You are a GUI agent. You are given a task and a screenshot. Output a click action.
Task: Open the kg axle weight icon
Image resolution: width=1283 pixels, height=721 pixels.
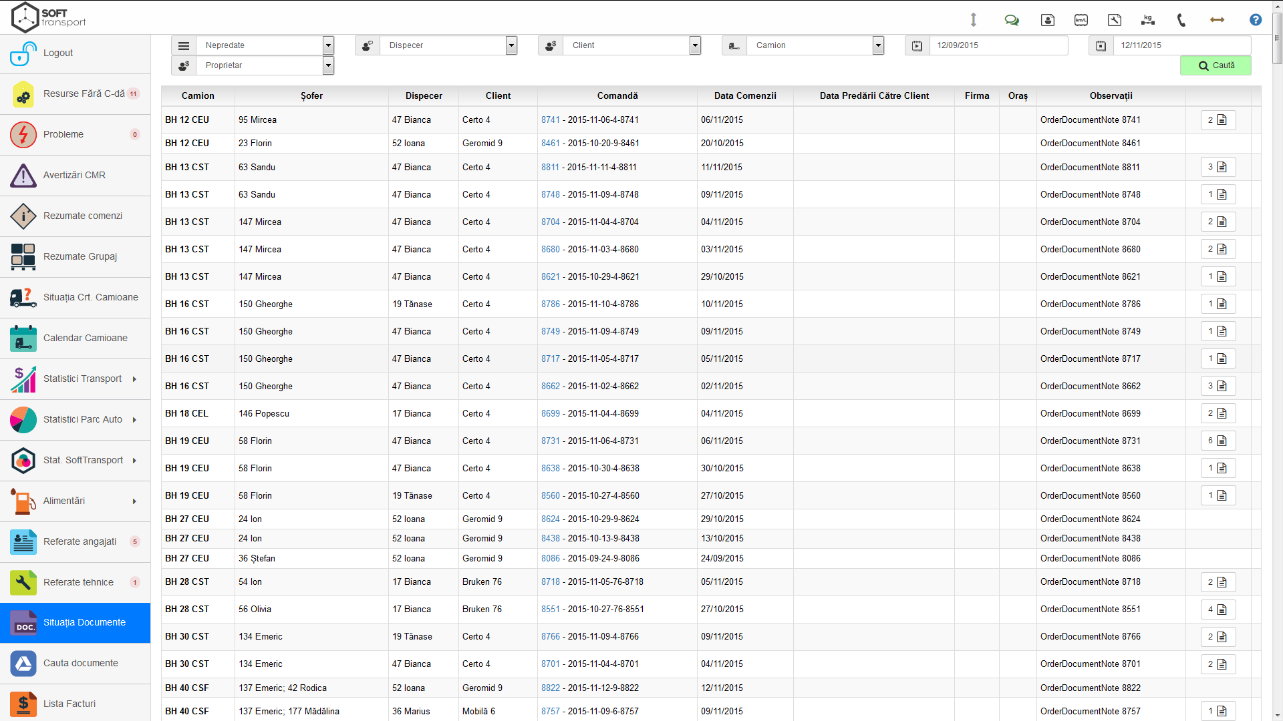click(1148, 20)
